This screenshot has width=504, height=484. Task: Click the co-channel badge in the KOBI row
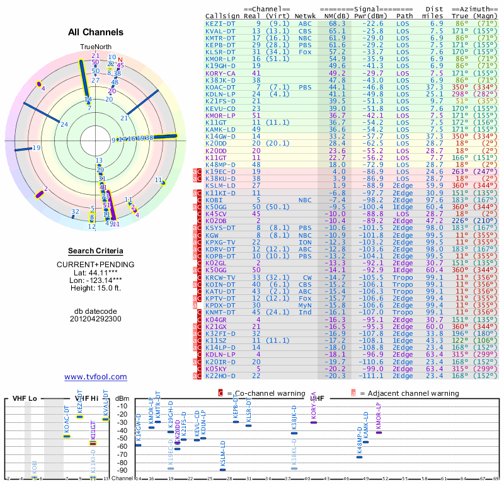tap(199, 200)
